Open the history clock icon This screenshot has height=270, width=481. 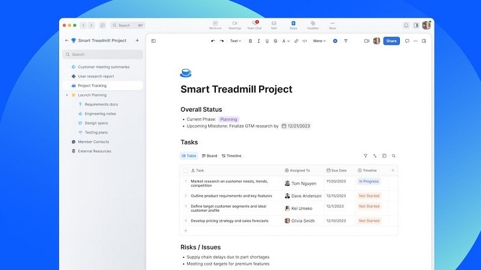point(102,25)
